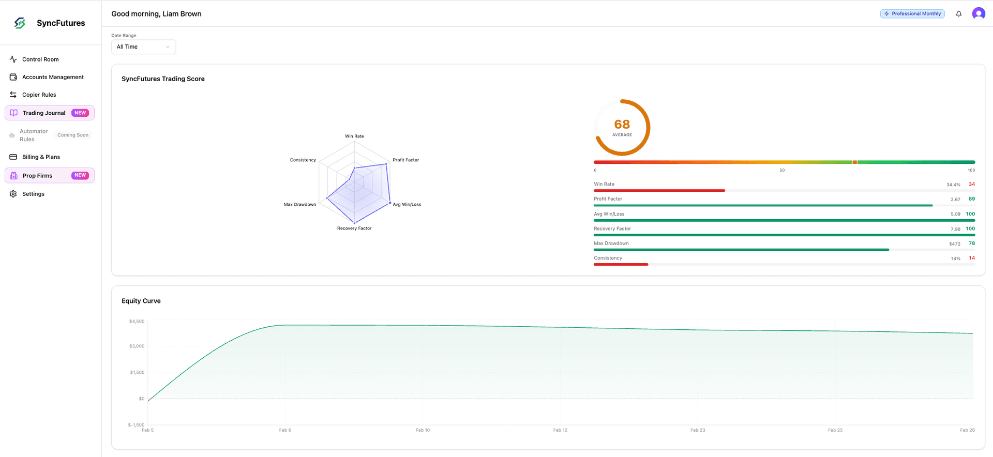Screen dimensions: 993x457
Task: Click the Win Rate progress bar
Action: pyautogui.click(x=659, y=191)
